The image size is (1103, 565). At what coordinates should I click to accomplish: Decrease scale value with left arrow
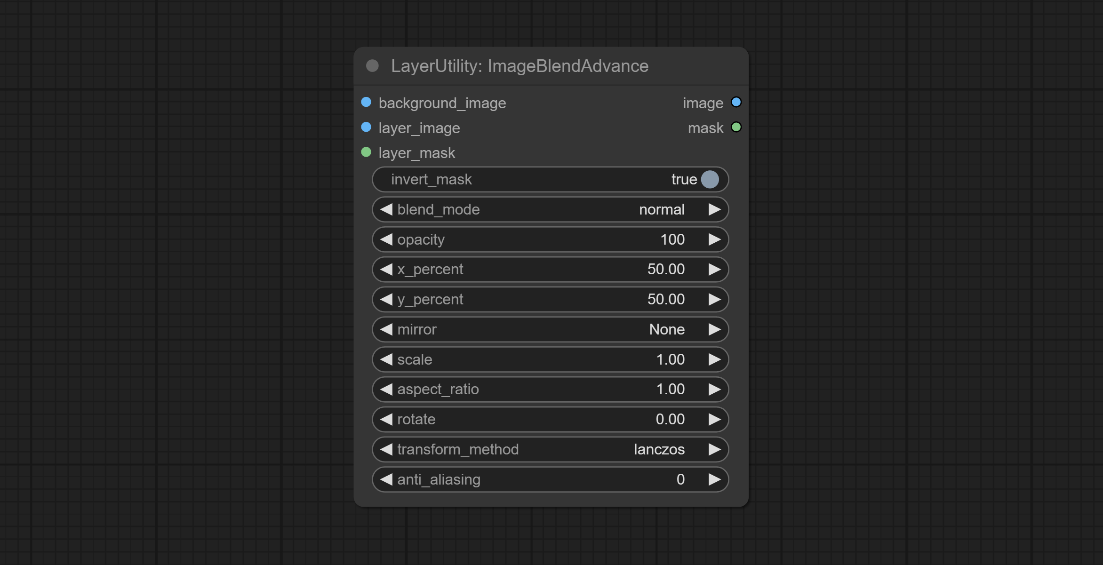(x=386, y=359)
